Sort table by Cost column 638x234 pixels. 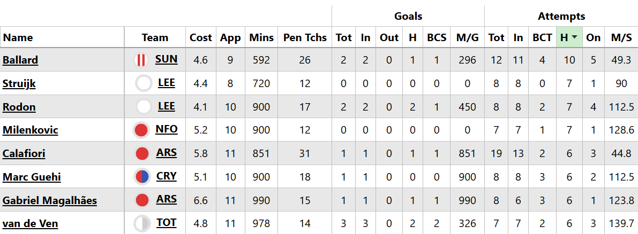coord(200,37)
